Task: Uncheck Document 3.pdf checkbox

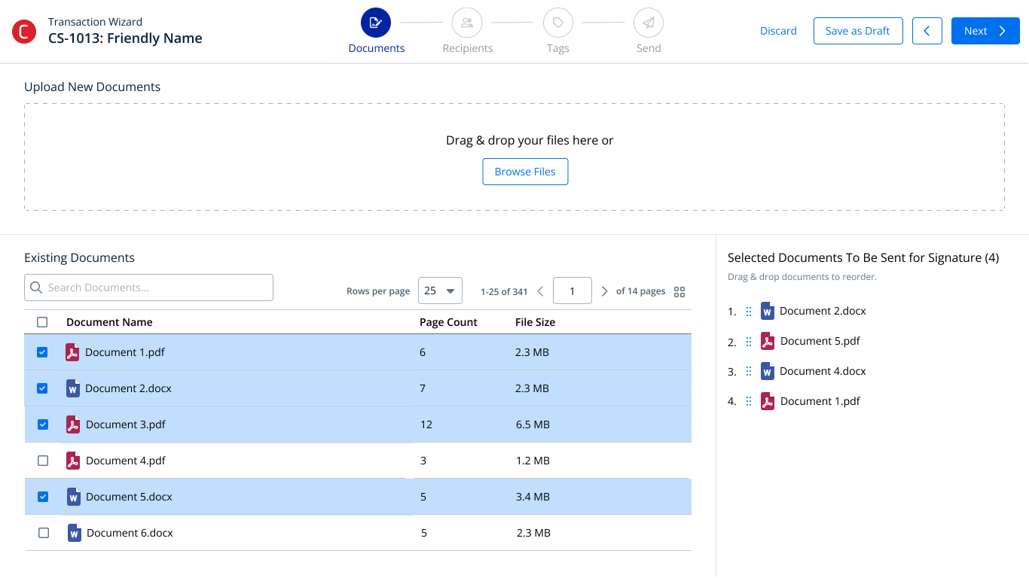Action: pos(43,424)
